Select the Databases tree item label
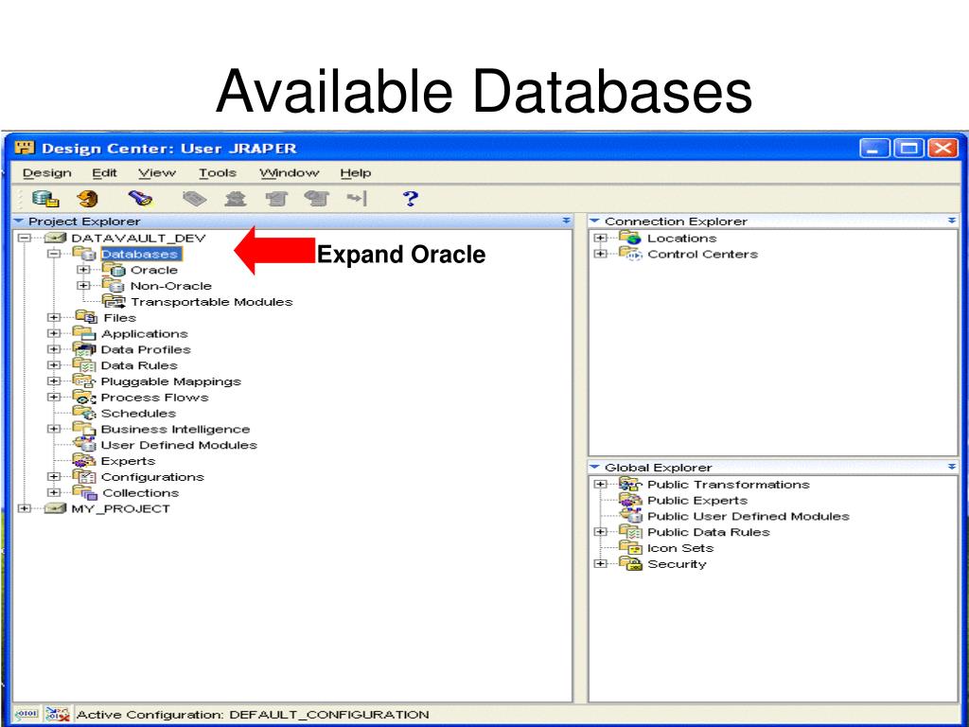This screenshot has width=969, height=727. (140, 254)
